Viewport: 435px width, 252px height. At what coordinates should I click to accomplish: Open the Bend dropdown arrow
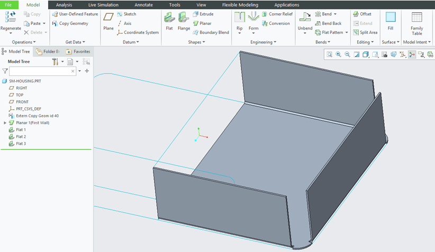[x=335, y=14]
